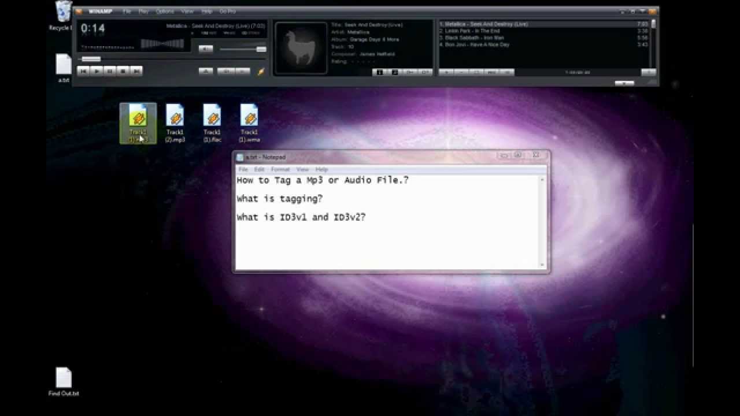Click the line 'What is tagging?' in Notepad
Viewport: 740px width, 416px height.
point(280,199)
